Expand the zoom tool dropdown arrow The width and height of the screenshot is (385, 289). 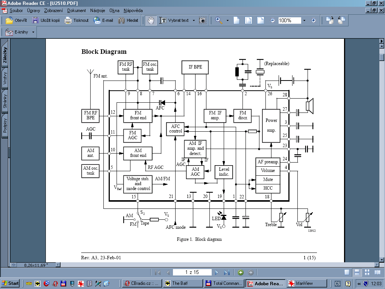[227, 20]
